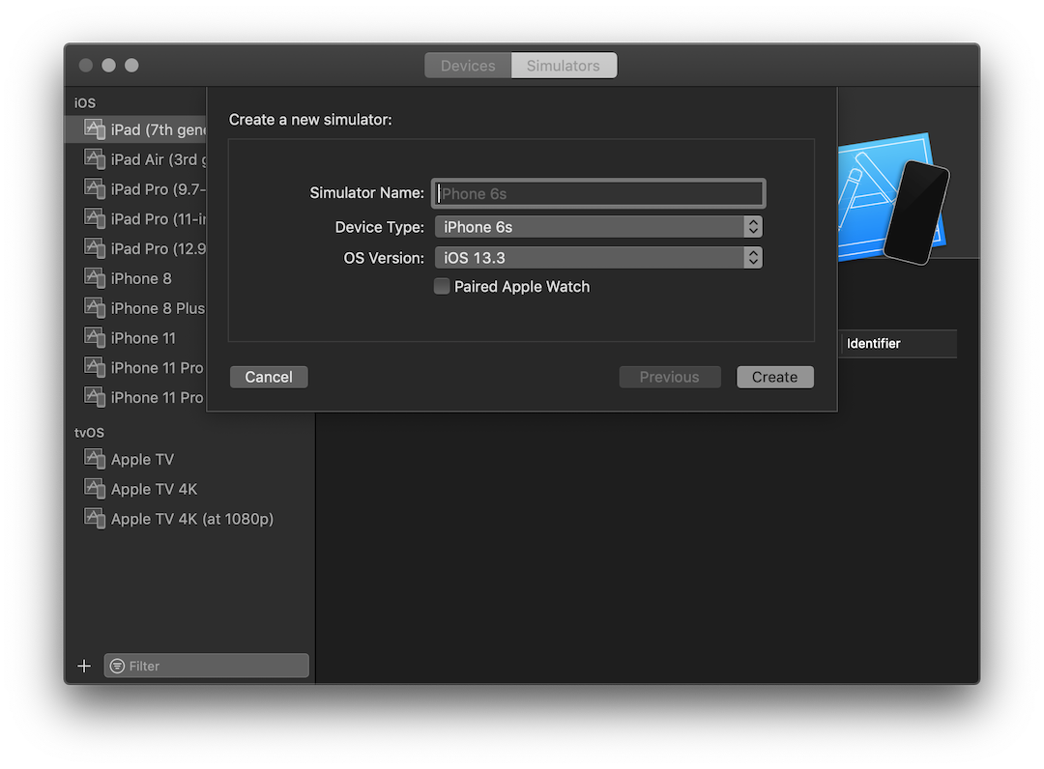The width and height of the screenshot is (1044, 769).
Task: Click the iPad Pro (12.9-inch) icon
Action: [x=94, y=247]
